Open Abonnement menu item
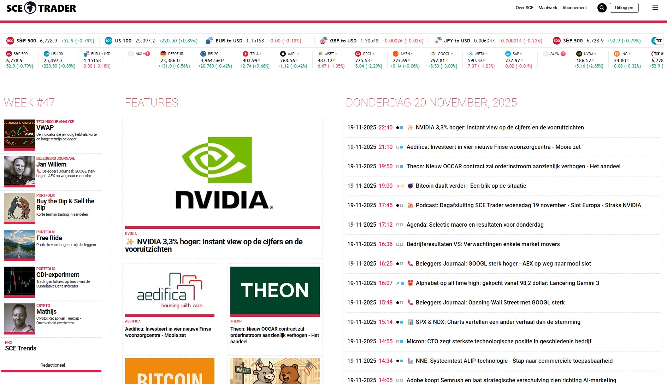 [x=574, y=8]
